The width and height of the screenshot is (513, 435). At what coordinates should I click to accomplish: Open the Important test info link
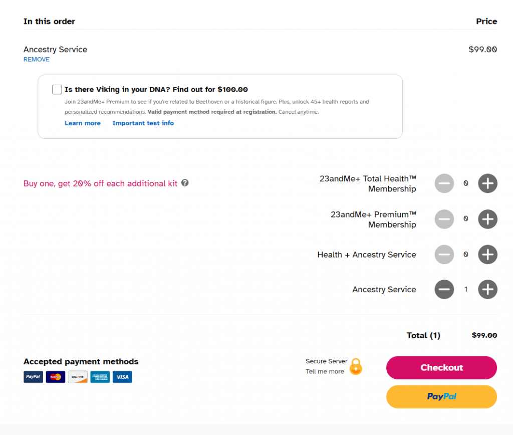point(143,123)
